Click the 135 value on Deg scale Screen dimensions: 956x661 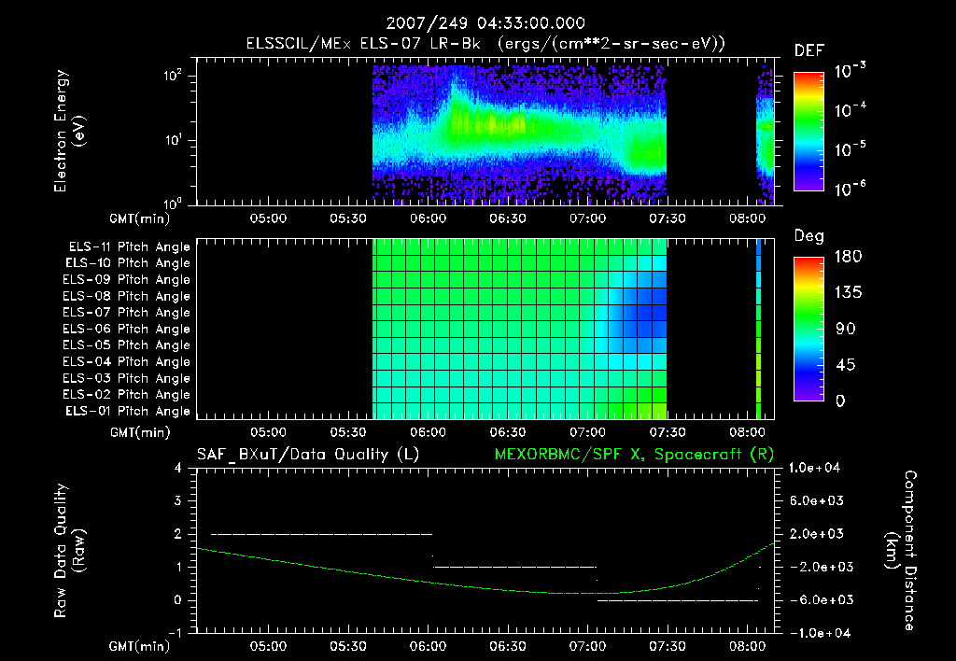pos(848,293)
